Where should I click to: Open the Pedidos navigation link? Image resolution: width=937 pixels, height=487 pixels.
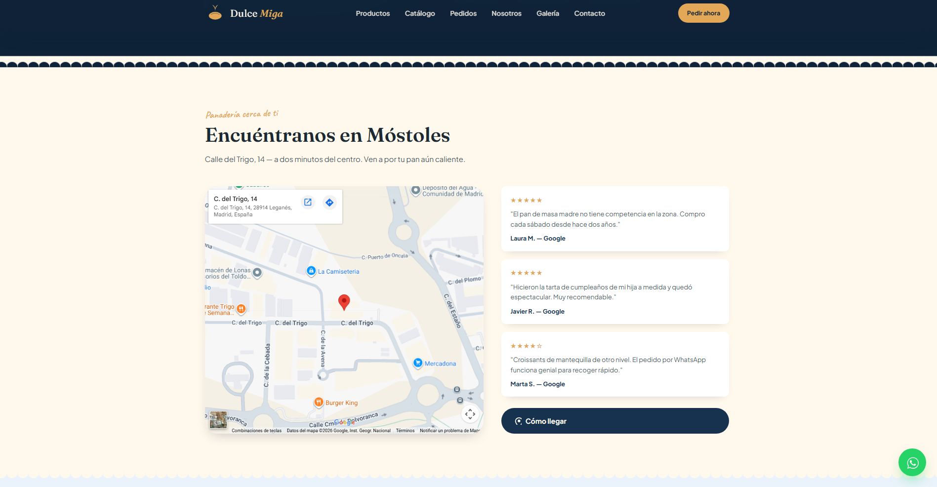(463, 13)
